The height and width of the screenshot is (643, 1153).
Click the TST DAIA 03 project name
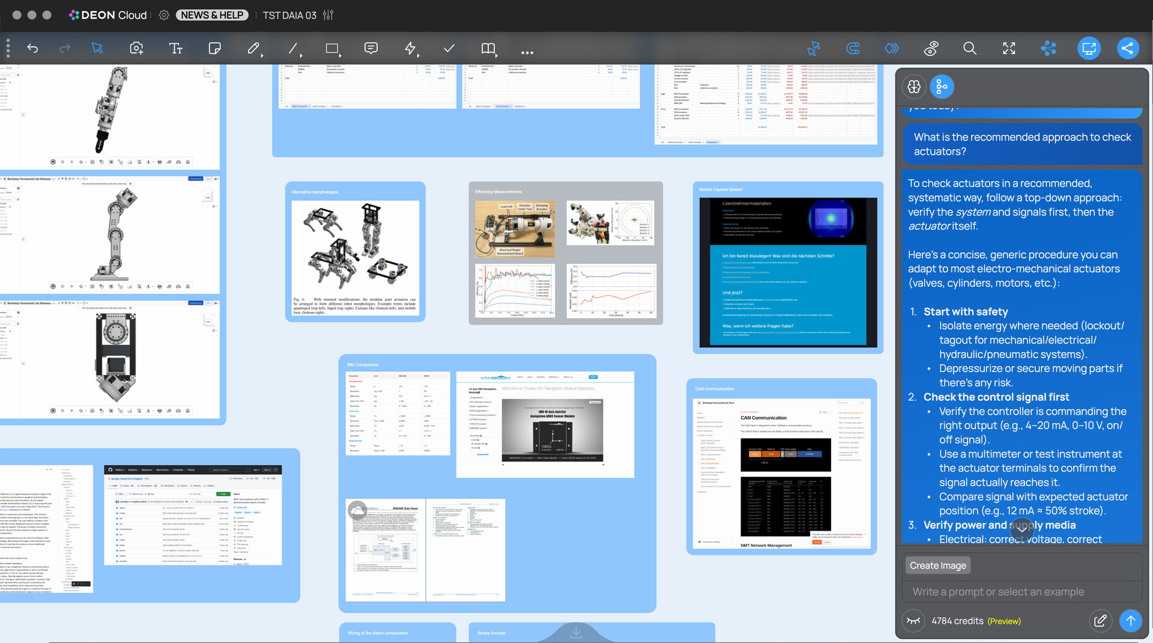pos(289,15)
